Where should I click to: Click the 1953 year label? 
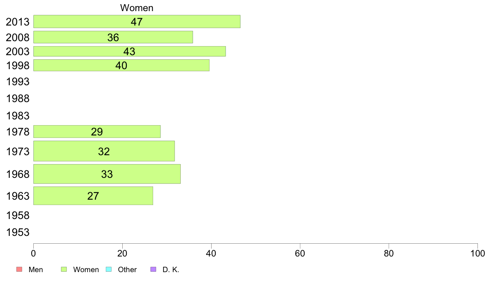18,233
